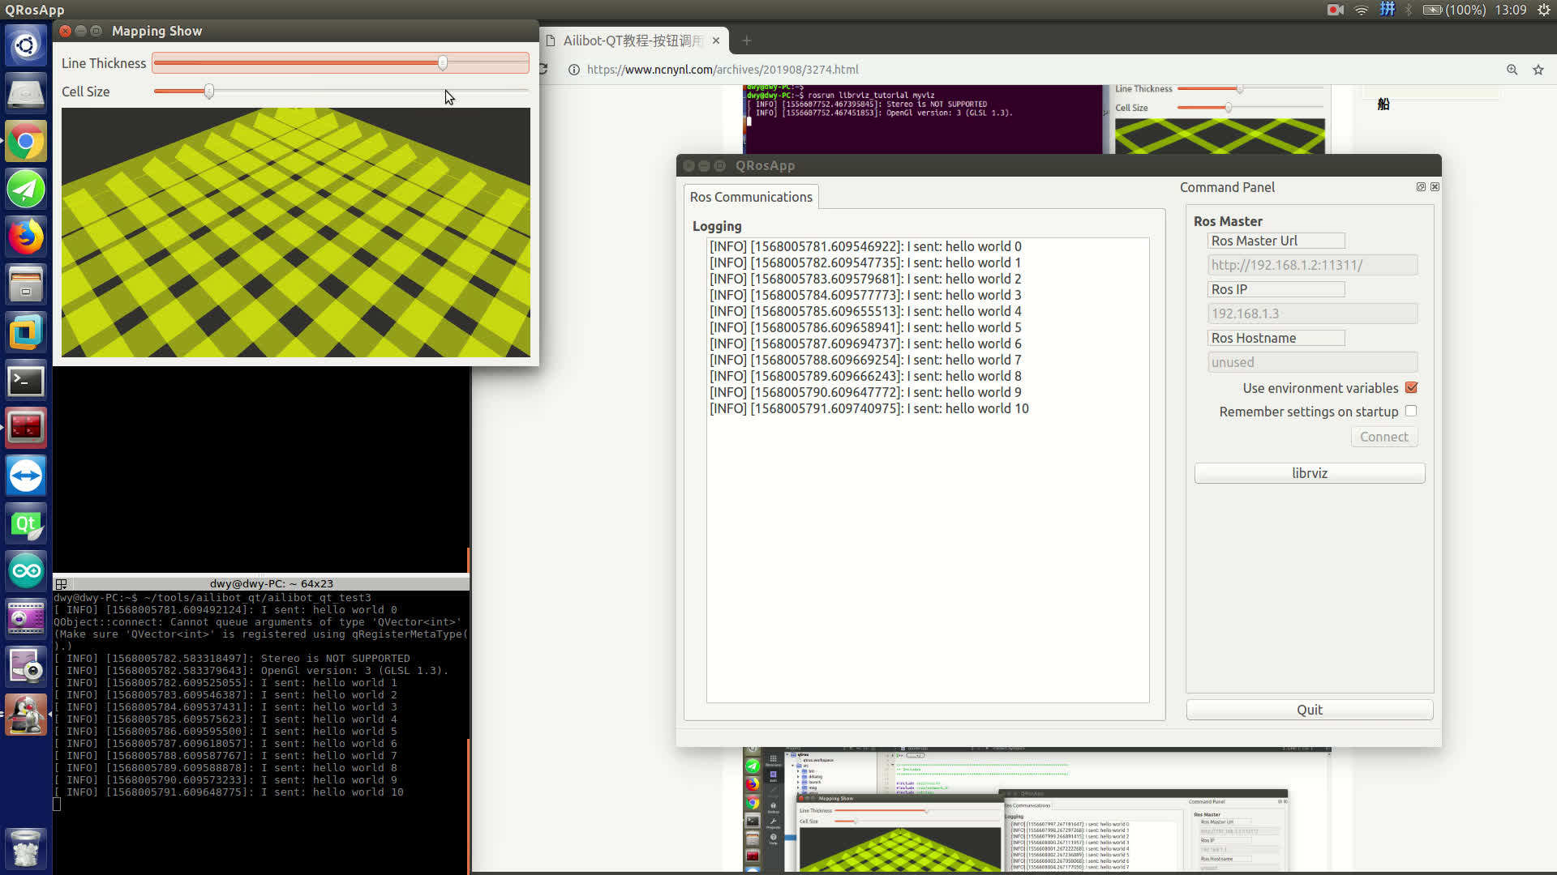
Task: Switch to Ailibot-QT browser tab
Action: click(633, 41)
